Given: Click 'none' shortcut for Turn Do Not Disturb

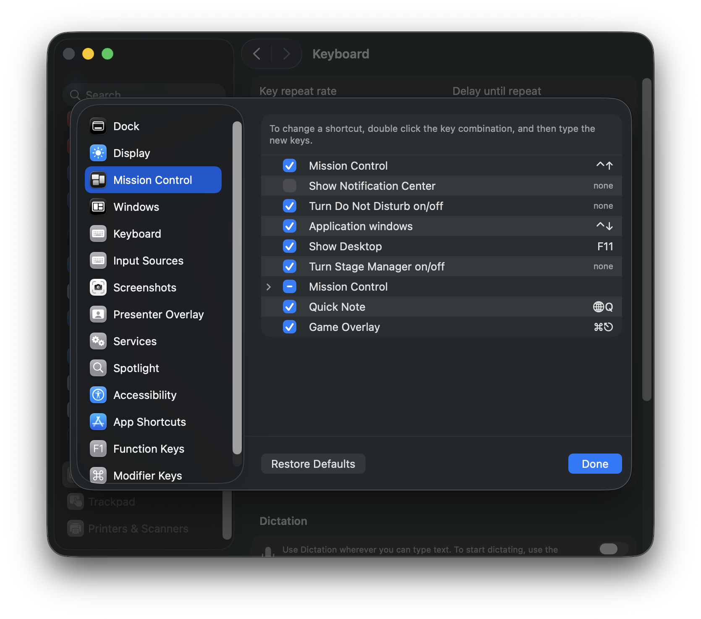Looking at the screenshot, I should 603,206.
